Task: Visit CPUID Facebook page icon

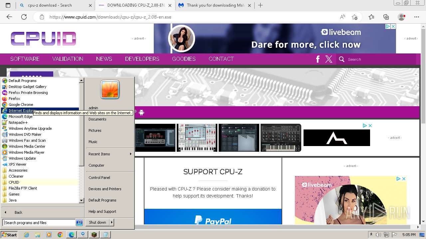Action: 318,59
